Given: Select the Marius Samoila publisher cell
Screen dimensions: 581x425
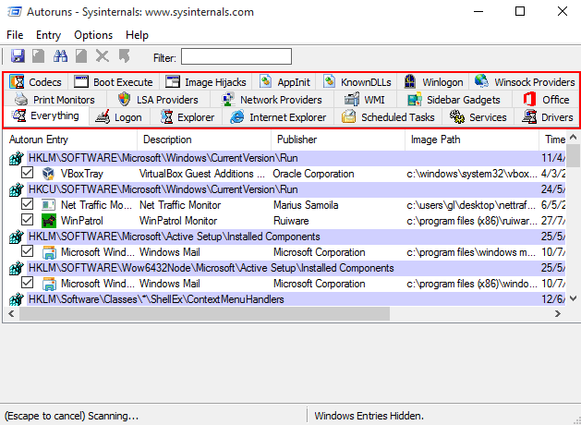Looking at the screenshot, I should click(306, 205).
